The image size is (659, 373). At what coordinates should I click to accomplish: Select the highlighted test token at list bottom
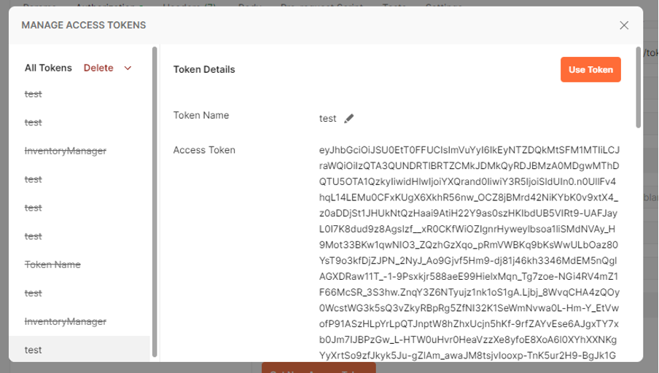point(79,350)
